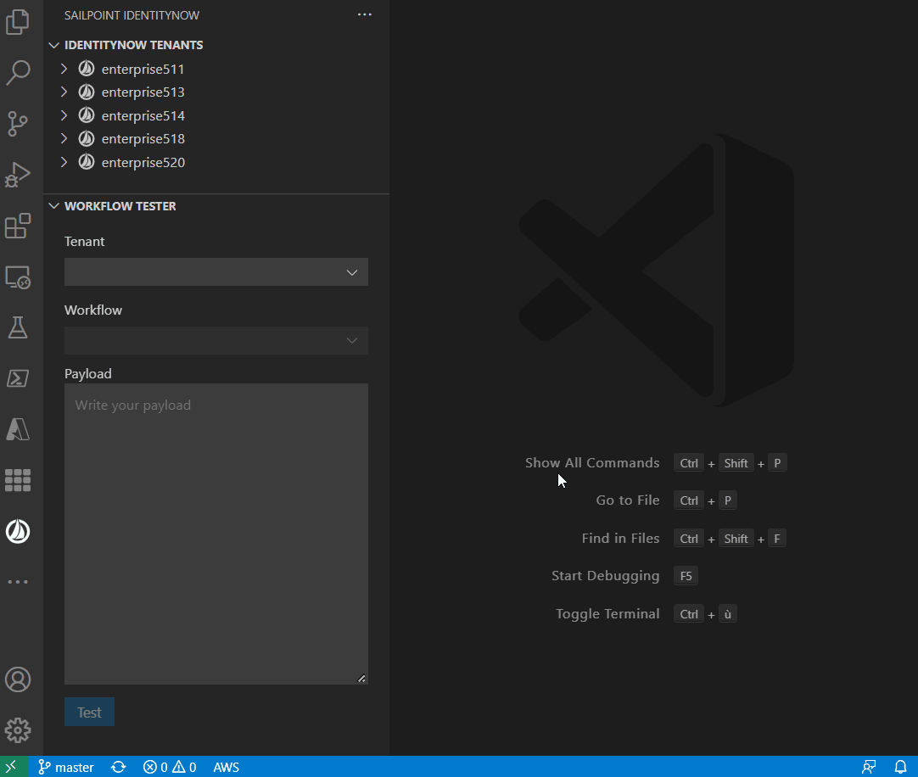The image size is (918, 777).
Task: Select the enterprise514 tenant label
Action: (x=143, y=115)
